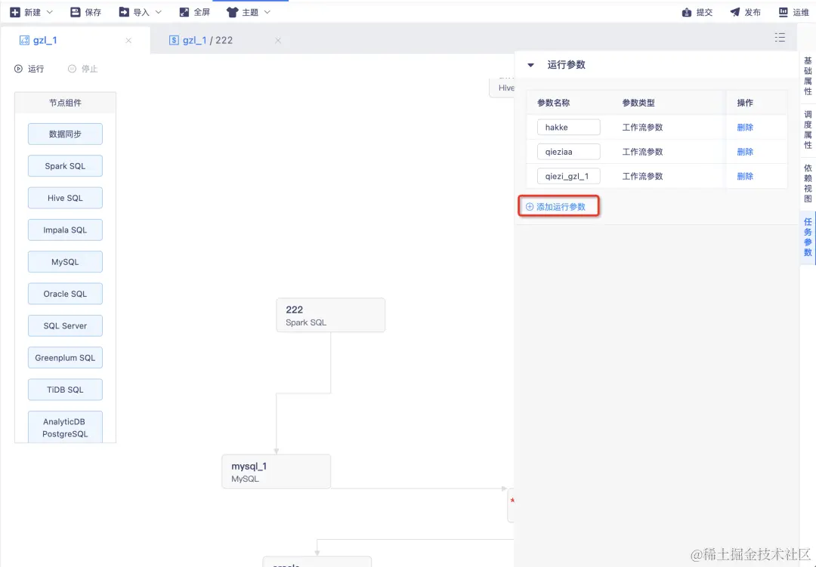Switch to the gzl_1 / 222 tab

[201, 40]
